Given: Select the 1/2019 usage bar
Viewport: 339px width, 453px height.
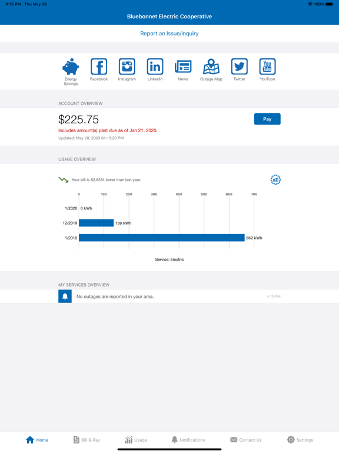Looking at the screenshot, I should [x=162, y=238].
